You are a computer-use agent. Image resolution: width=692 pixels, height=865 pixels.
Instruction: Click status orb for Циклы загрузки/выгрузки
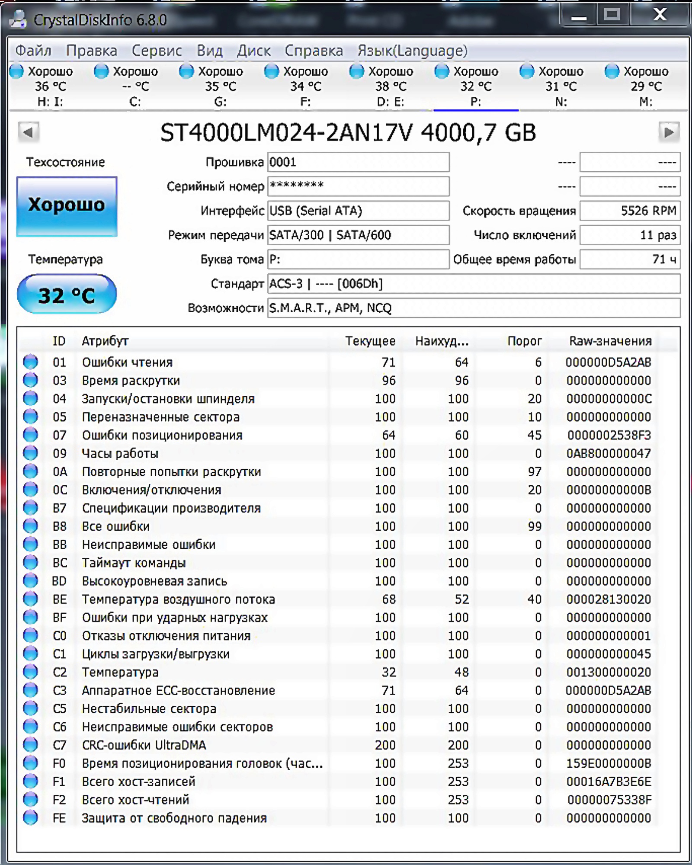[30, 653]
